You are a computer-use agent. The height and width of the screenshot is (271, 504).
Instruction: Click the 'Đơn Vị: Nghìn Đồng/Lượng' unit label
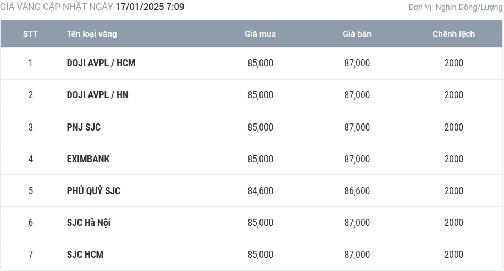[x=455, y=8]
